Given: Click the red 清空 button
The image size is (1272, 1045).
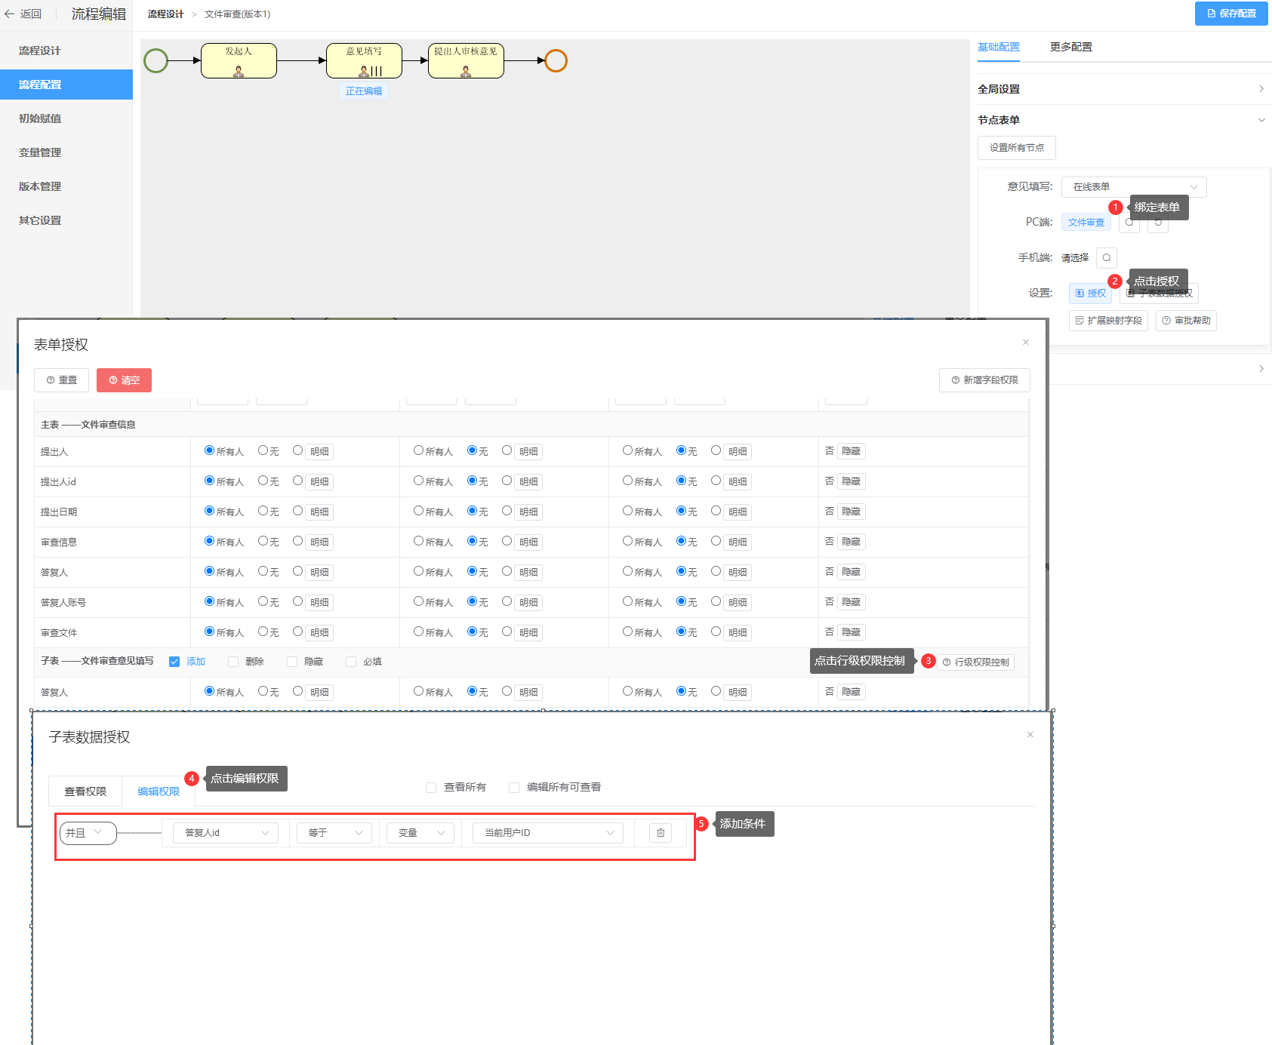Looking at the screenshot, I should point(124,380).
